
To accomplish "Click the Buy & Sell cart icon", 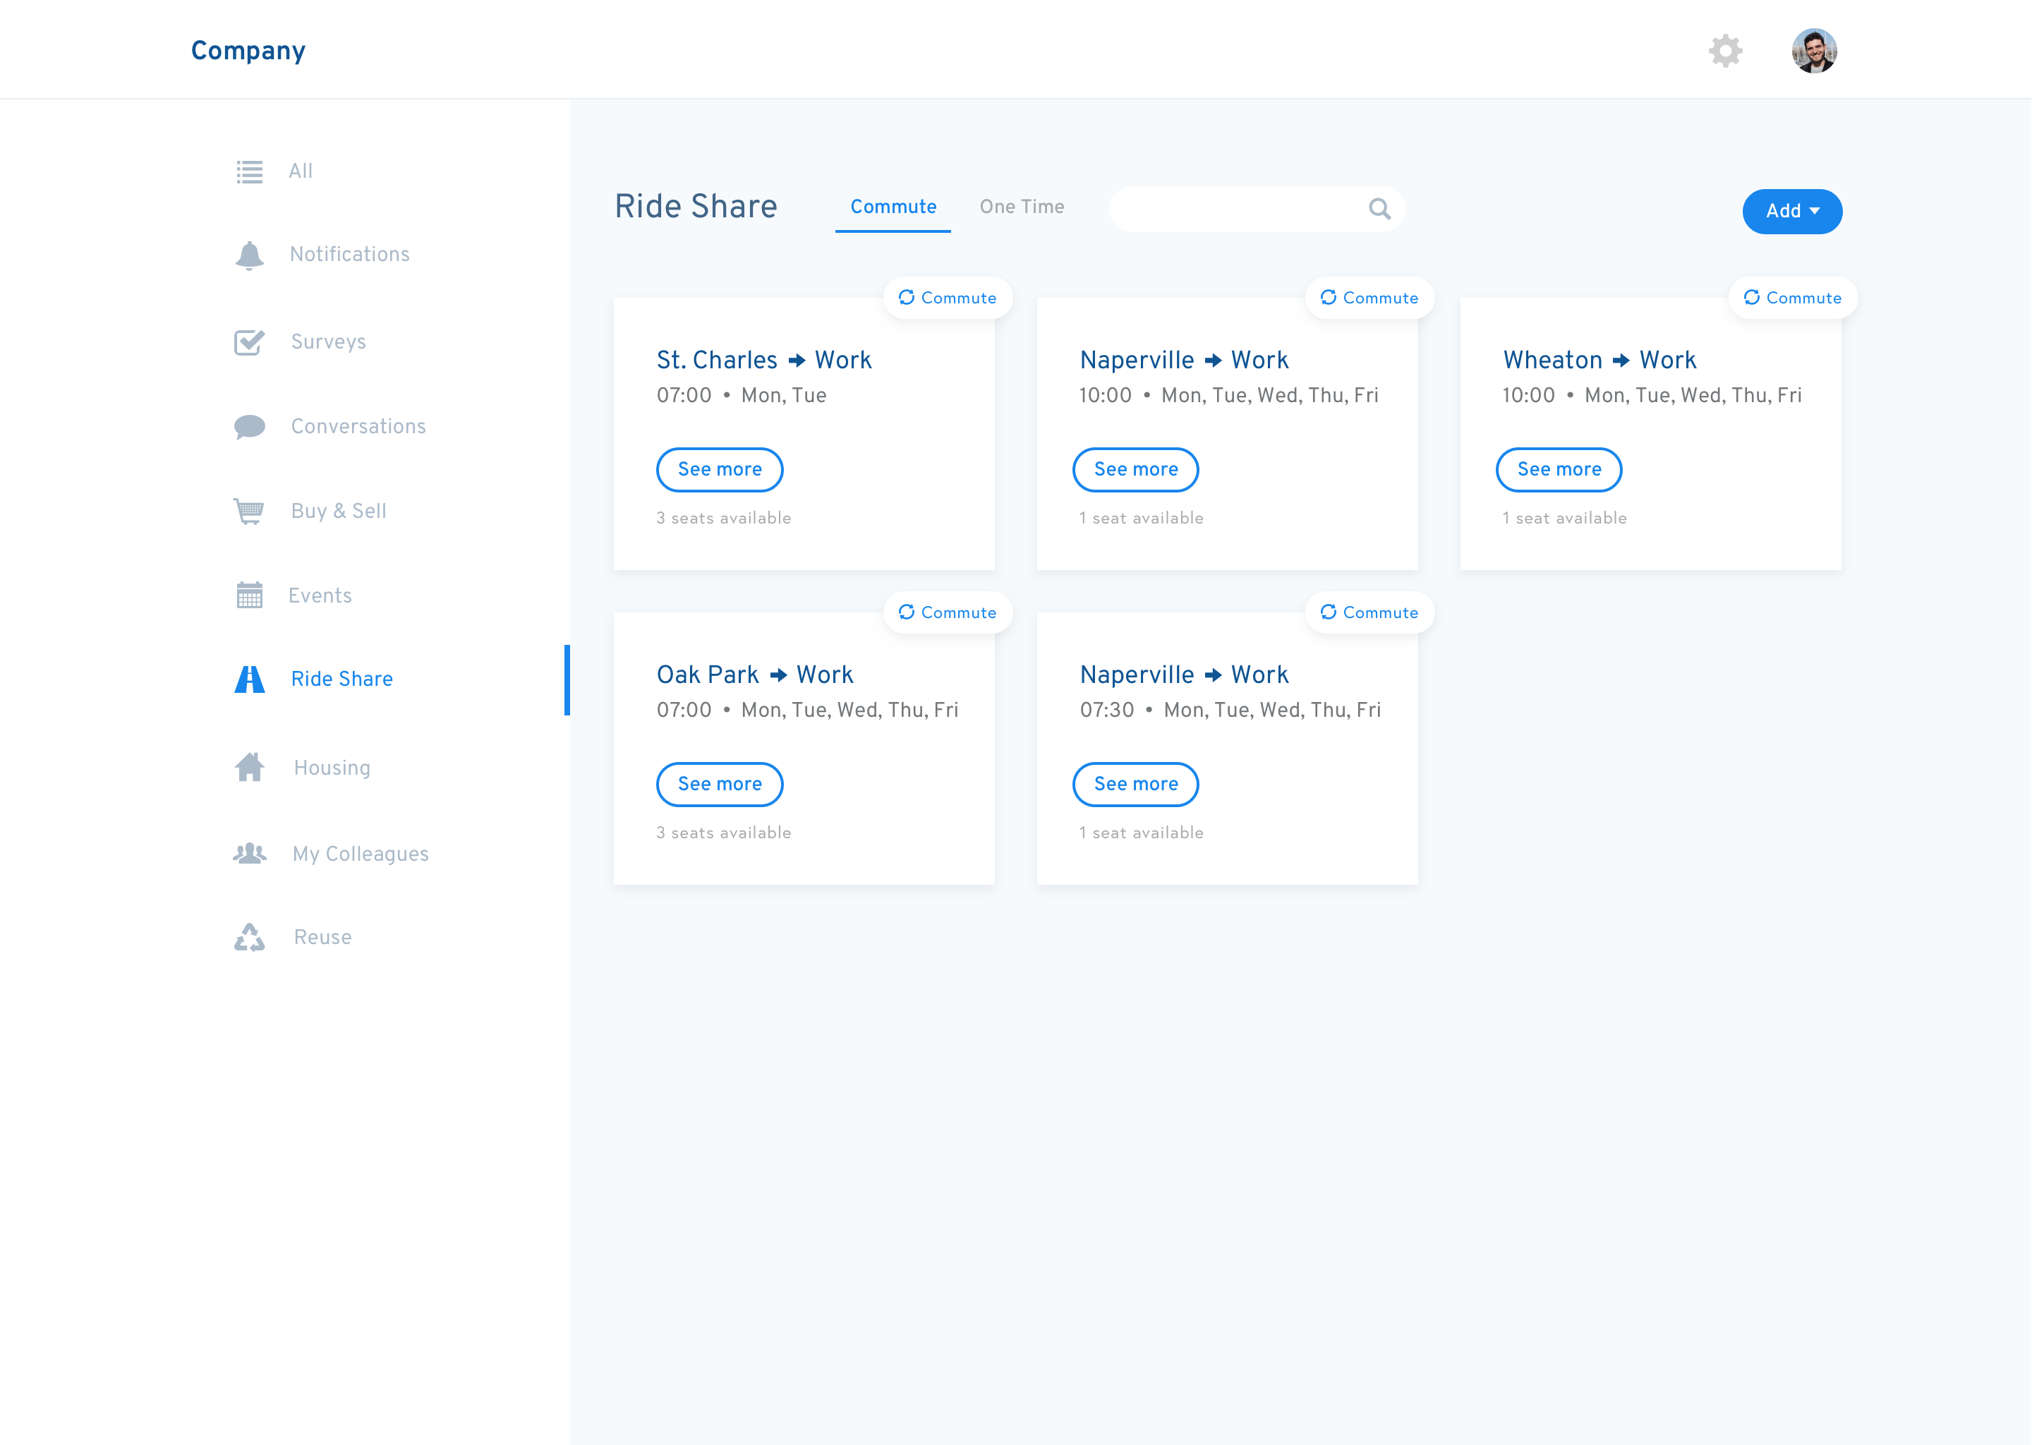I will (x=249, y=511).
